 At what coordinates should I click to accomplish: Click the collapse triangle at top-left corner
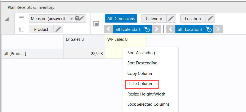[x=7, y=19]
